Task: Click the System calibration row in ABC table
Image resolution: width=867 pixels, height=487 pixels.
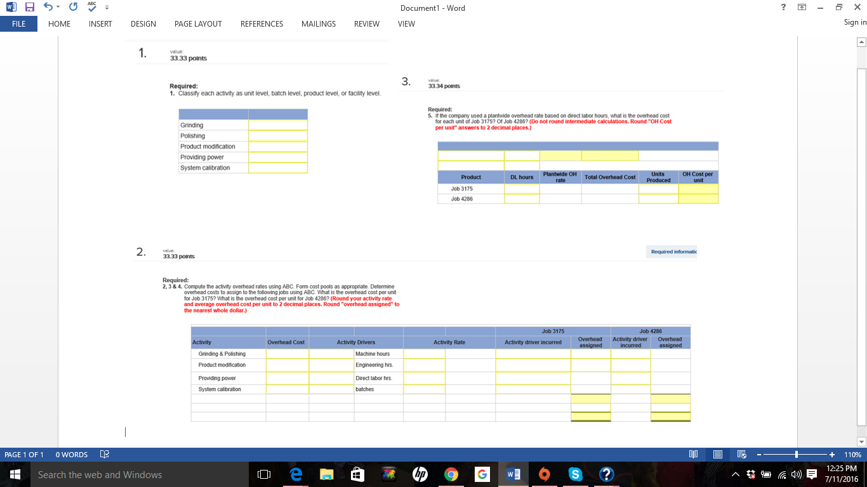Action: (x=220, y=389)
